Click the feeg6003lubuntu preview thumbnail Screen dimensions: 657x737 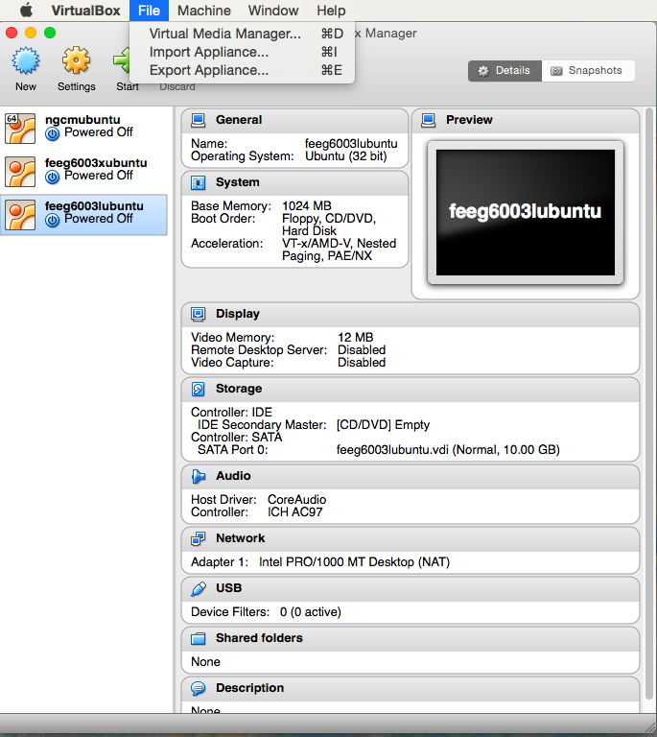point(526,212)
